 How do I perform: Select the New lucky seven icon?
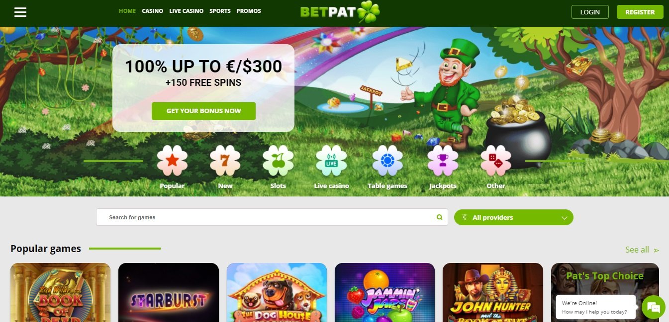(225, 161)
